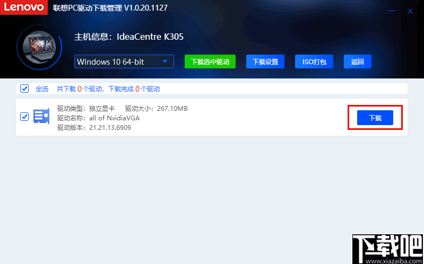Click the laptop avatar thumbnail
This screenshot has height=264, width=424.
(x=39, y=48)
